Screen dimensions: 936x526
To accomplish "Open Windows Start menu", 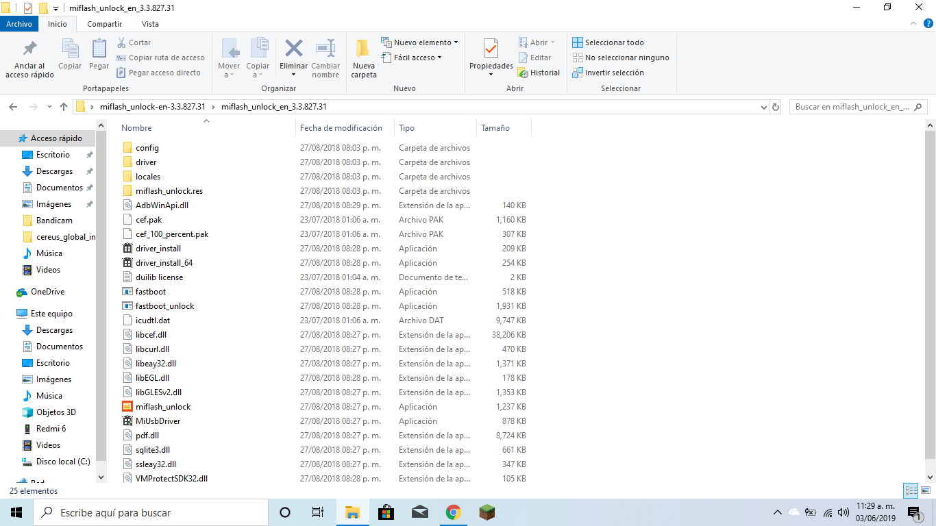I will 16,512.
